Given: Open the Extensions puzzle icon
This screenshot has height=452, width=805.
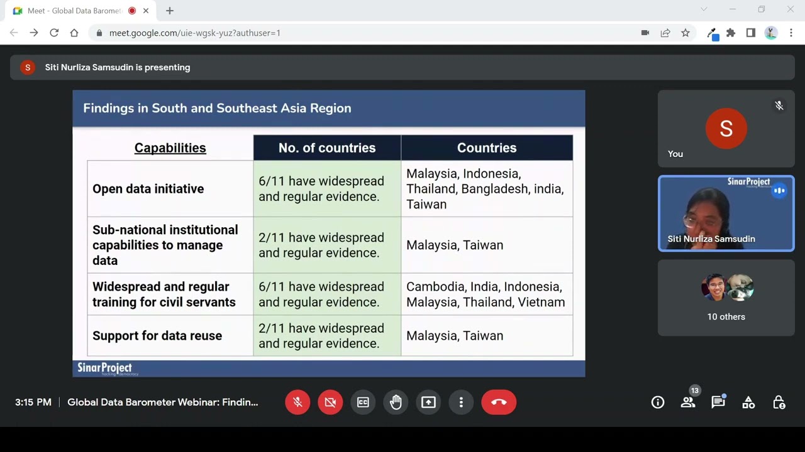Looking at the screenshot, I should pyautogui.click(x=731, y=33).
